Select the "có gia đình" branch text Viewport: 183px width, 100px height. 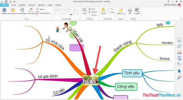[x=48, y=76]
